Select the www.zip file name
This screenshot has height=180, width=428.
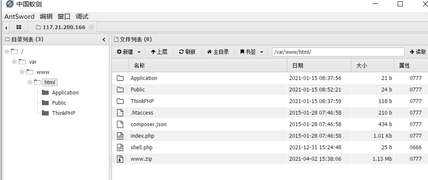pos(141,159)
